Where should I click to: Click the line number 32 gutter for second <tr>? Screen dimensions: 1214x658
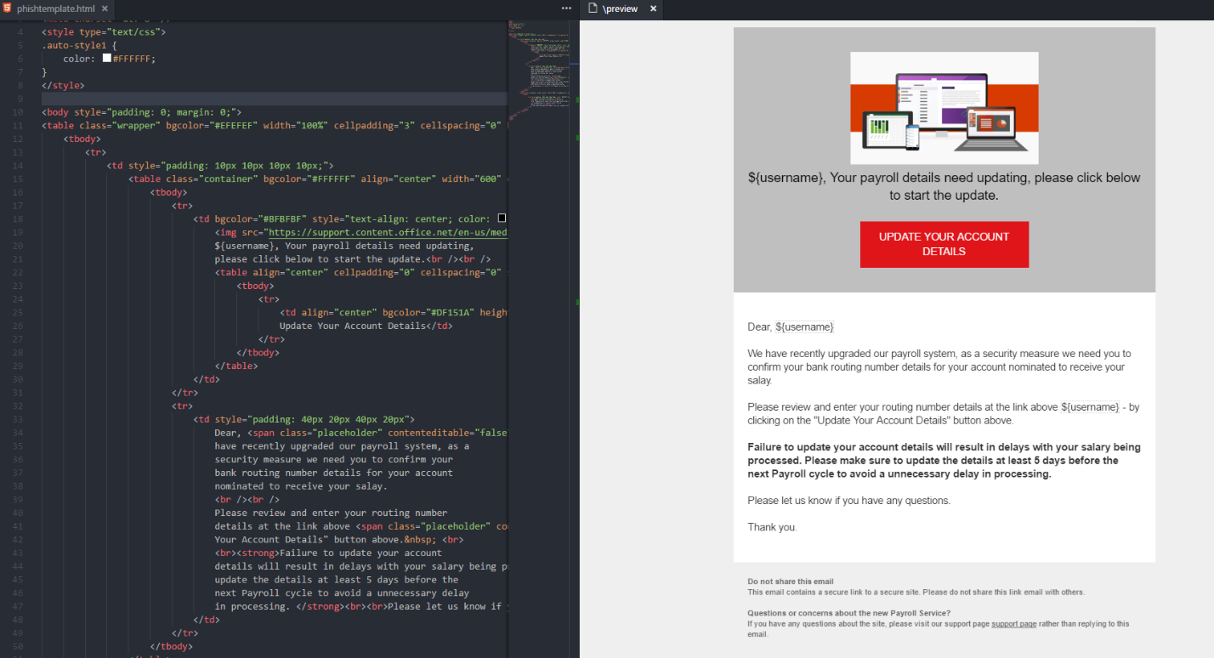click(20, 406)
